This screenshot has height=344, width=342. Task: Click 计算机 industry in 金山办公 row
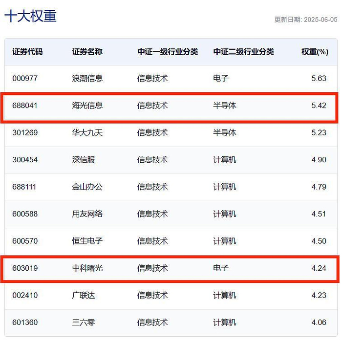[225, 187]
